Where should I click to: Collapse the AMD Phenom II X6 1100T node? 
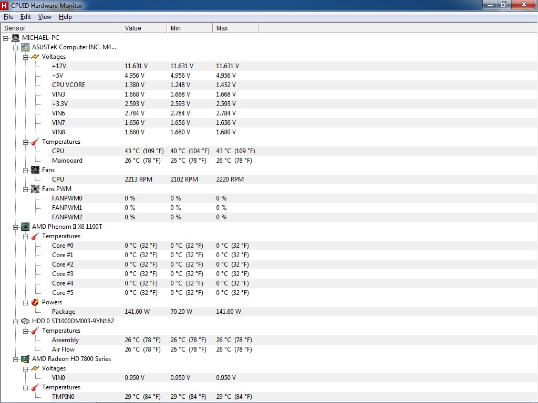pyautogui.click(x=15, y=227)
